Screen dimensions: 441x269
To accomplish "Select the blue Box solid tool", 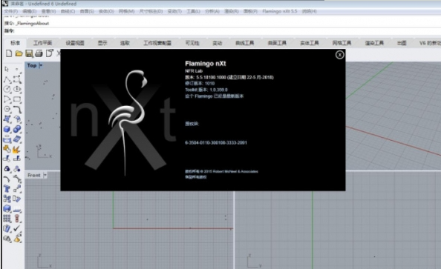I will click(7, 129).
